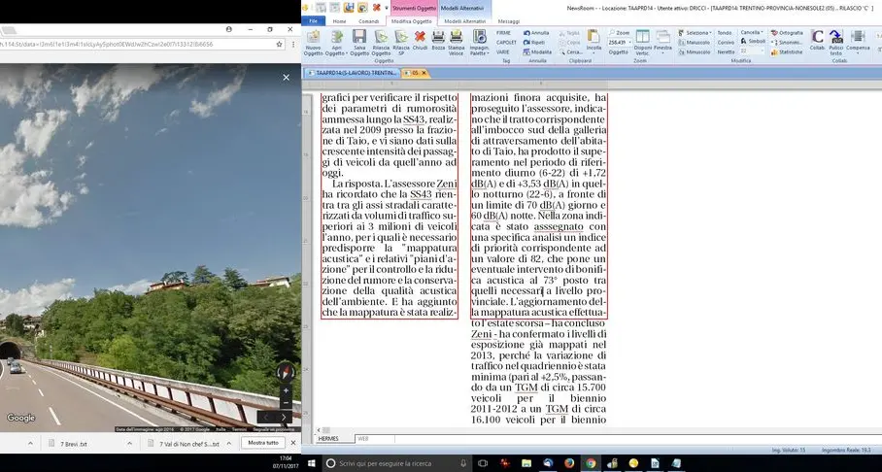Toggle Neretto bold style
This screenshot has width=882, height=472.
(726, 51)
